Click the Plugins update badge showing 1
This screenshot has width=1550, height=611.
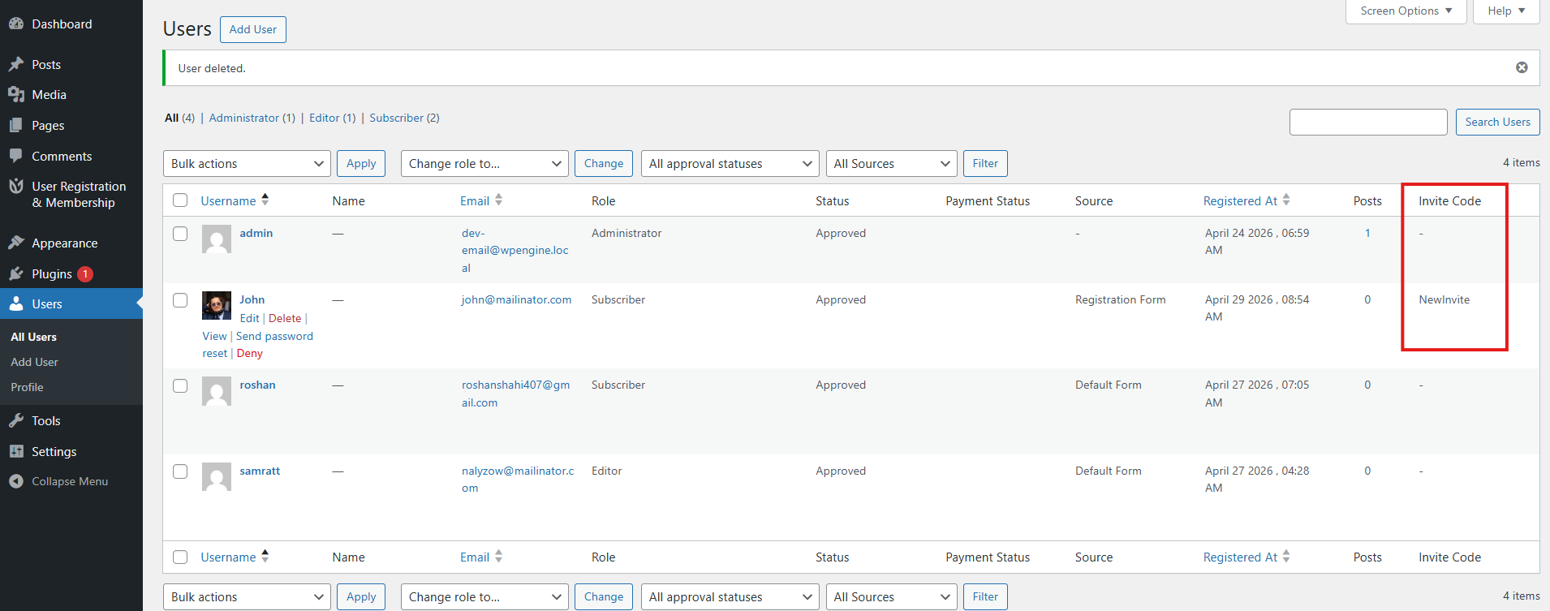pyautogui.click(x=85, y=274)
